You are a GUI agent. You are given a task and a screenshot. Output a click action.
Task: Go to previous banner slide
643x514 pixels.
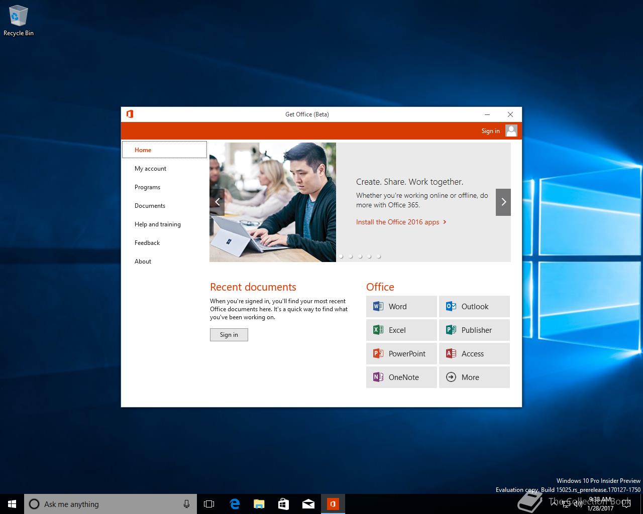pyautogui.click(x=217, y=202)
